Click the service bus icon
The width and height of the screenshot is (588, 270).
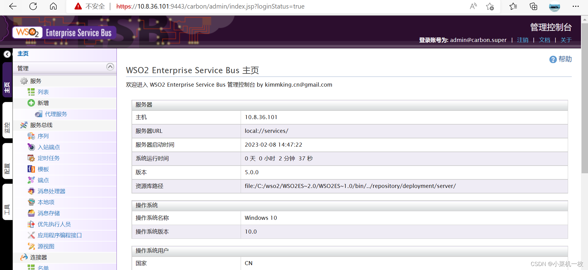(x=24, y=125)
